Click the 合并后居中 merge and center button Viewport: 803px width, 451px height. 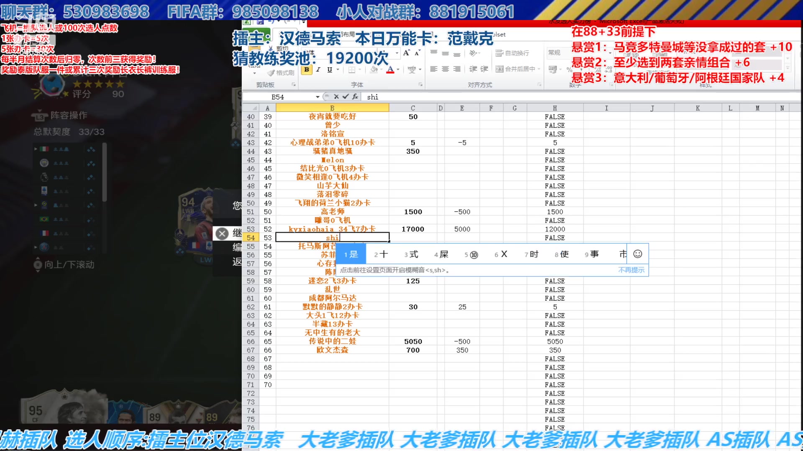click(515, 69)
